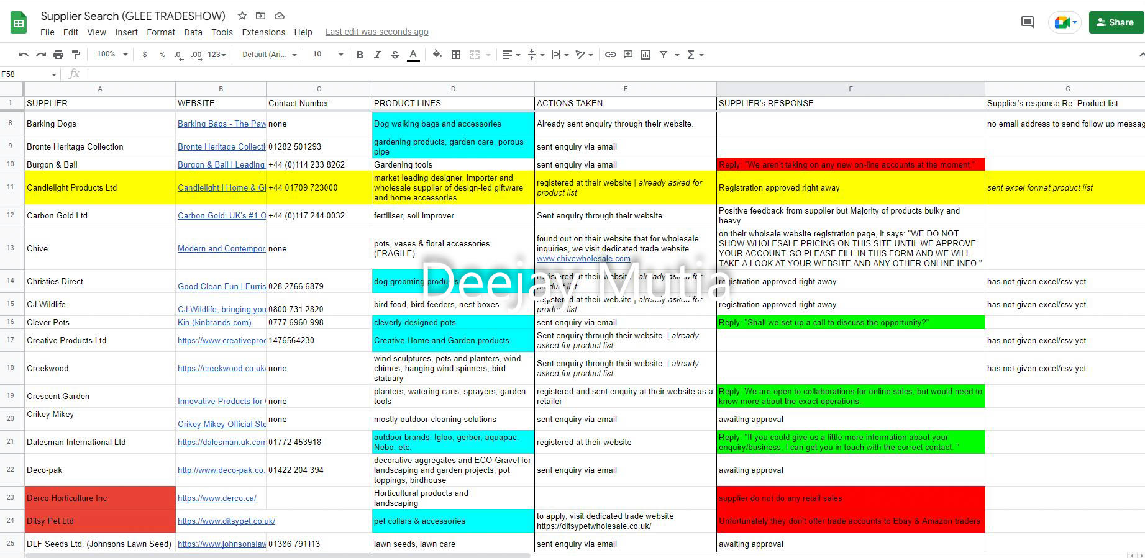Create a filter
1145x558 pixels.
664,55
